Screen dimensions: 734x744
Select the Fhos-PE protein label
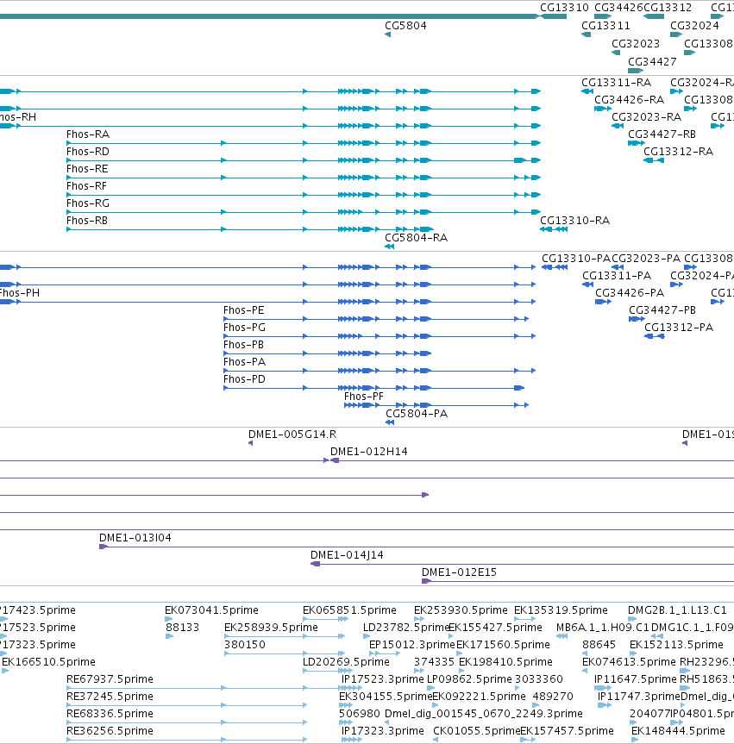[243, 310]
